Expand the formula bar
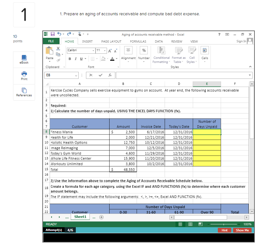Viewport: 257px width, 245px height. [250, 75]
